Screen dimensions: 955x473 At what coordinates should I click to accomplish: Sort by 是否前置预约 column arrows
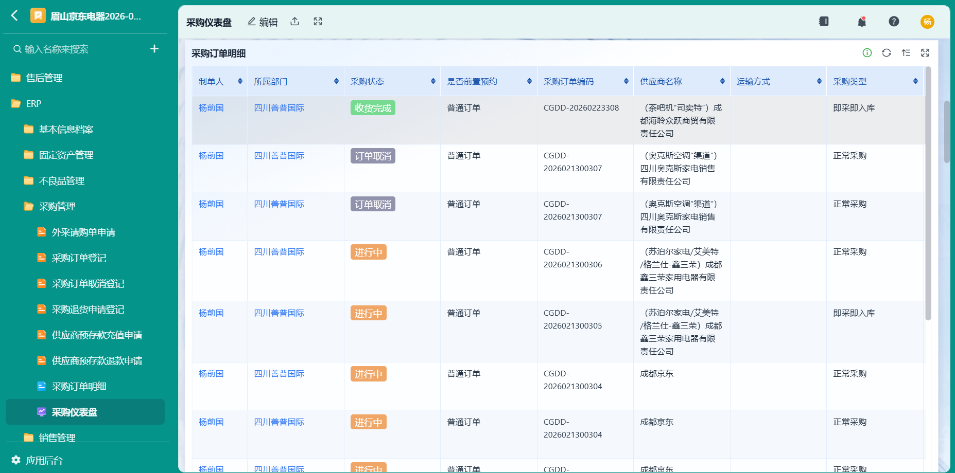[x=529, y=81]
